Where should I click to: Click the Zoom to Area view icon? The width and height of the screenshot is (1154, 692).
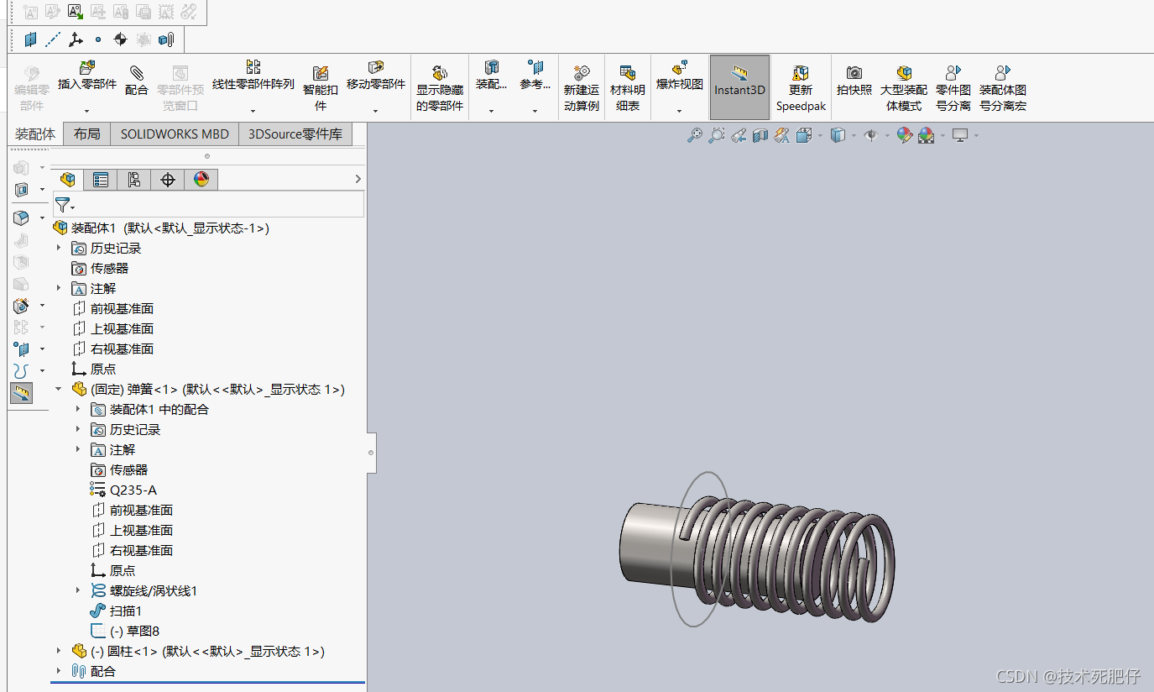click(717, 135)
